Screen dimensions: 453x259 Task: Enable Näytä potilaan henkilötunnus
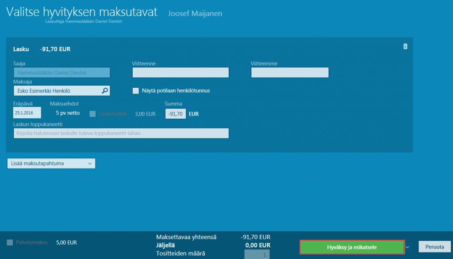[x=136, y=91]
